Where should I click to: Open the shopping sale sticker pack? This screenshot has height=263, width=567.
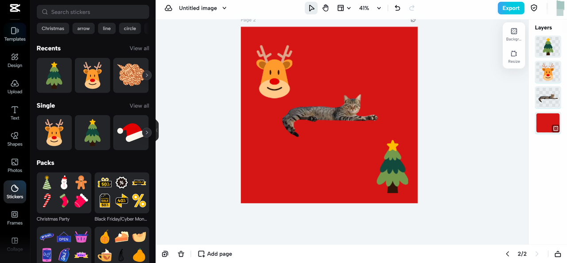coord(64,245)
